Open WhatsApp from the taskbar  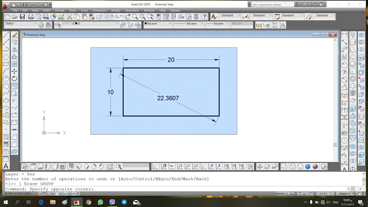(100, 202)
